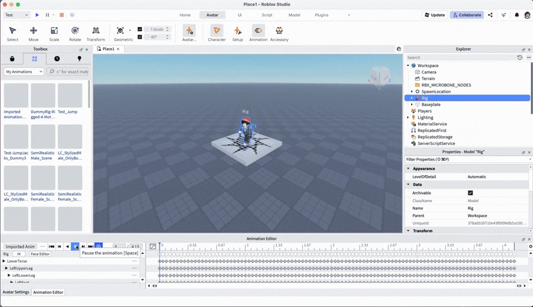Viewport: 533px width, 307px height.
Task: Expand the SpawnLocation node
Action: click(412, 91)
